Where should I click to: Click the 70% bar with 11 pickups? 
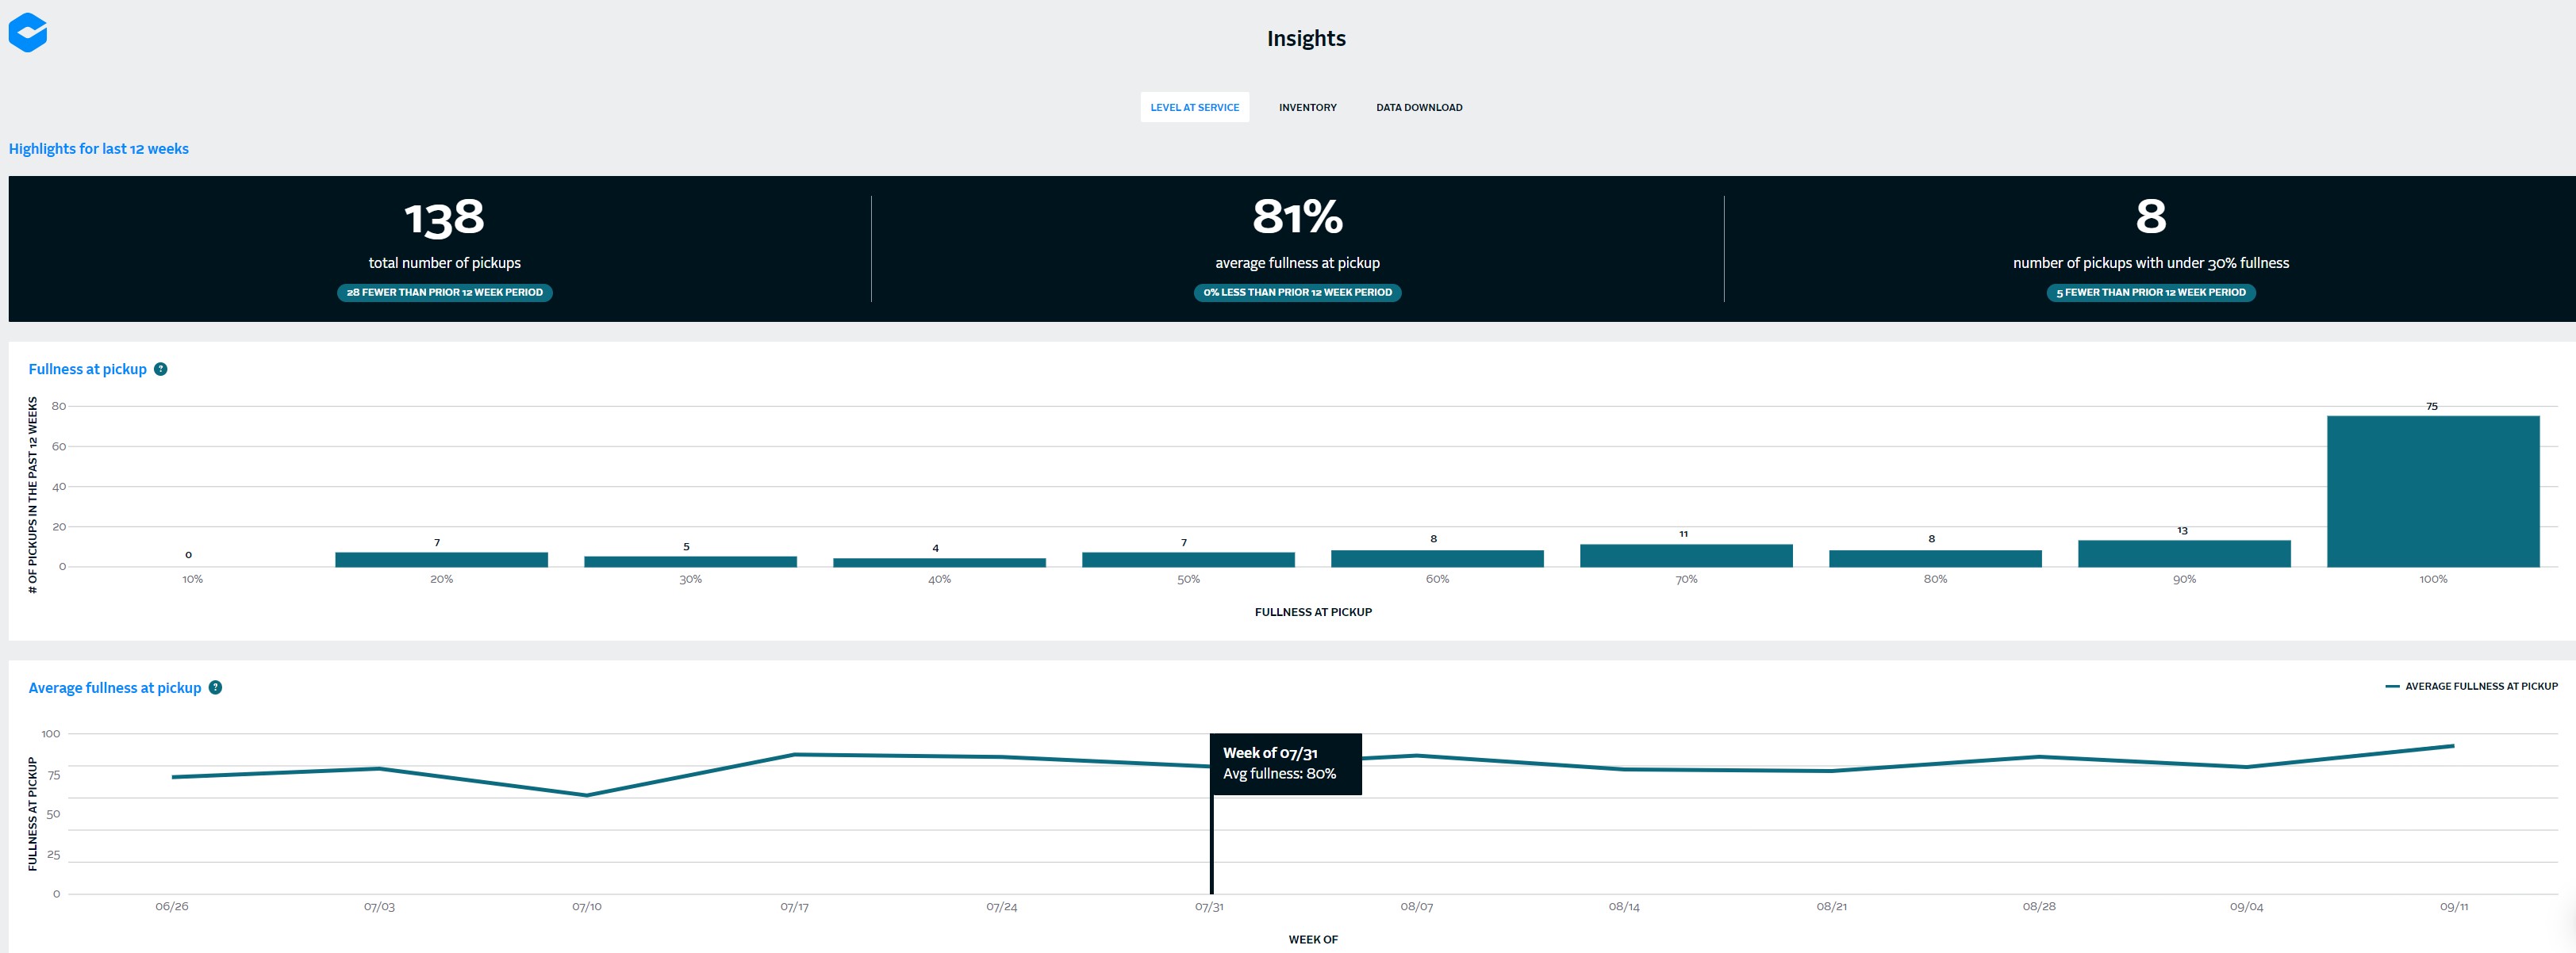(x=1686, y=556)
